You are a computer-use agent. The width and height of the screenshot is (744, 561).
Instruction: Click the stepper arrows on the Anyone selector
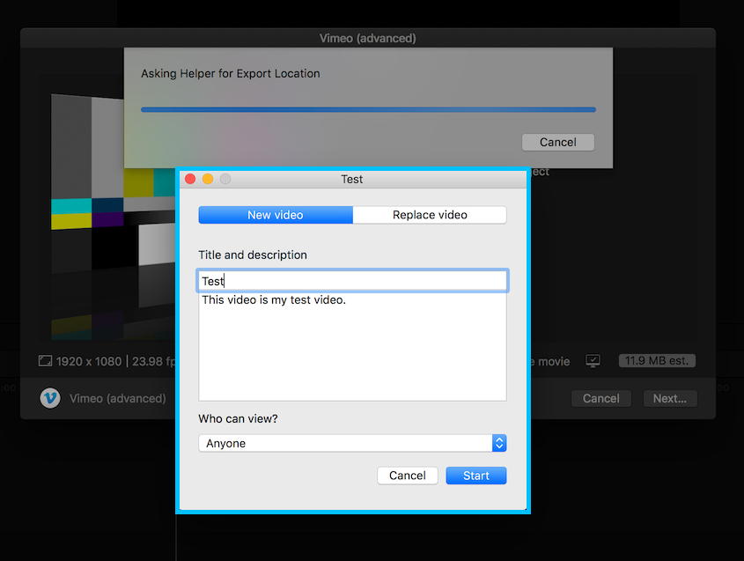click(x=499, y=443)
